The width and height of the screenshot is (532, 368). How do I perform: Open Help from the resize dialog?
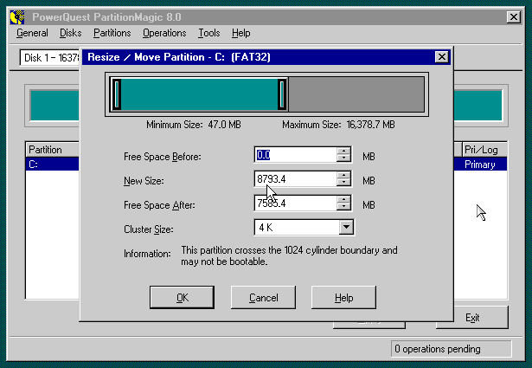click(343, 297)
